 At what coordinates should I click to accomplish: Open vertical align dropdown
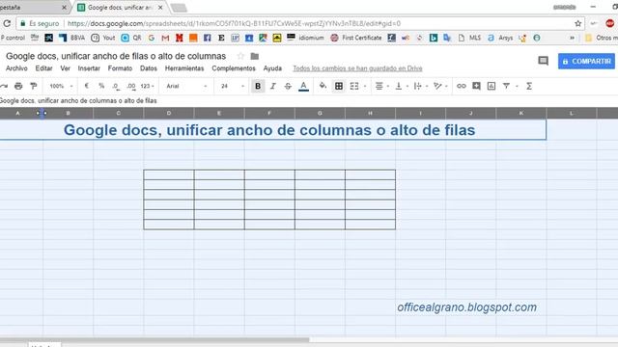[x=402, y=86]
